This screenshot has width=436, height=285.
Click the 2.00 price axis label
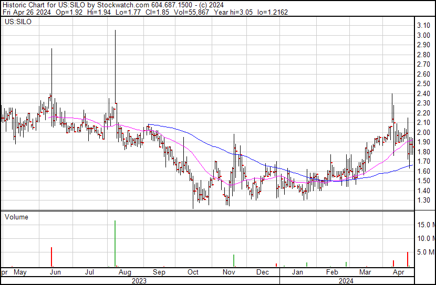click(423, 132)
